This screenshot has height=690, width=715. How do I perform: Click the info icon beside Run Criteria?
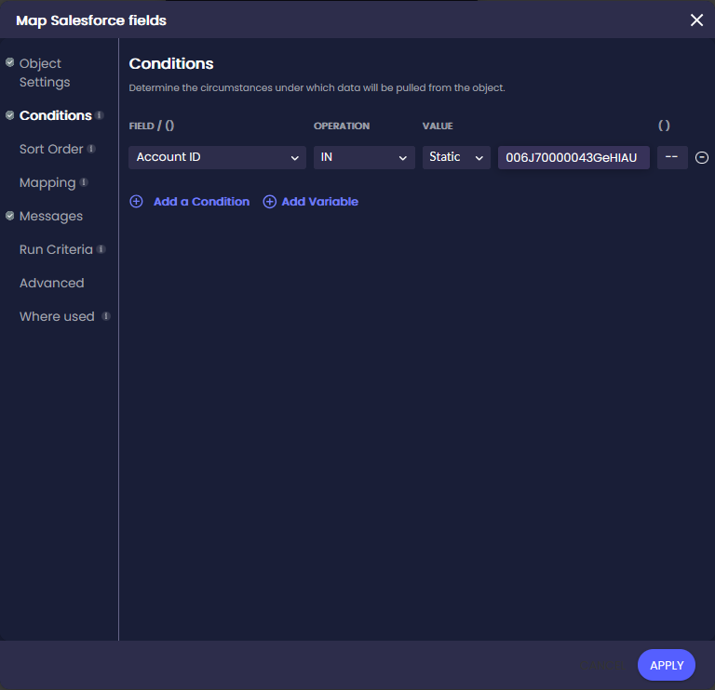(101, 249)
